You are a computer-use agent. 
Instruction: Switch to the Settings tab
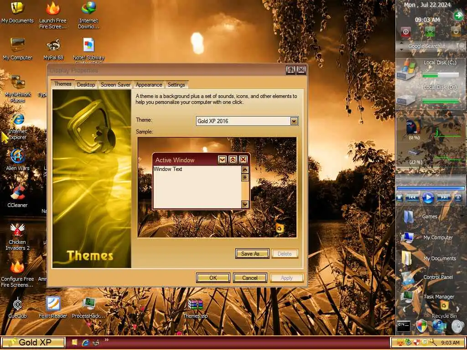(176, 85)
